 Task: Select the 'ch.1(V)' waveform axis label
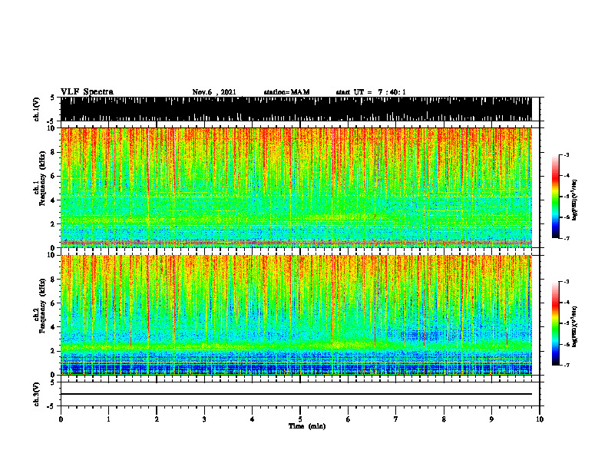coord(37,109)
